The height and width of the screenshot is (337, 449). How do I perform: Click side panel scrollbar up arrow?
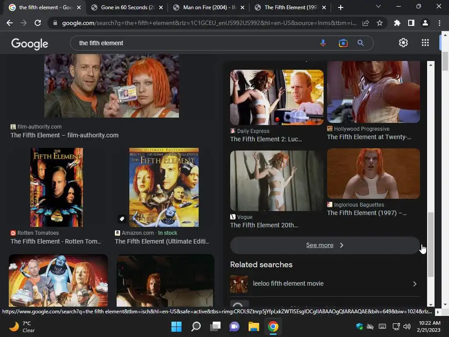(x=431, y=65)
